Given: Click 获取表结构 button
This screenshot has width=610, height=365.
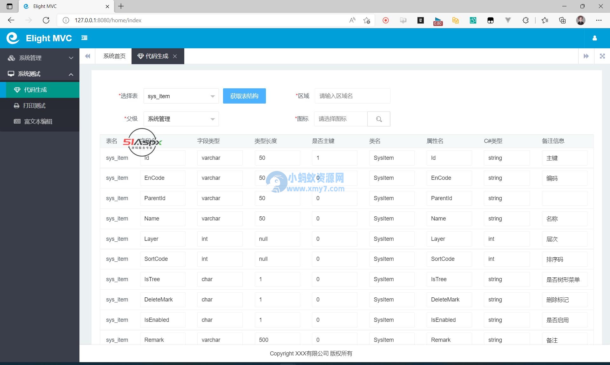Looking at the screenshot, I should 244,96.
